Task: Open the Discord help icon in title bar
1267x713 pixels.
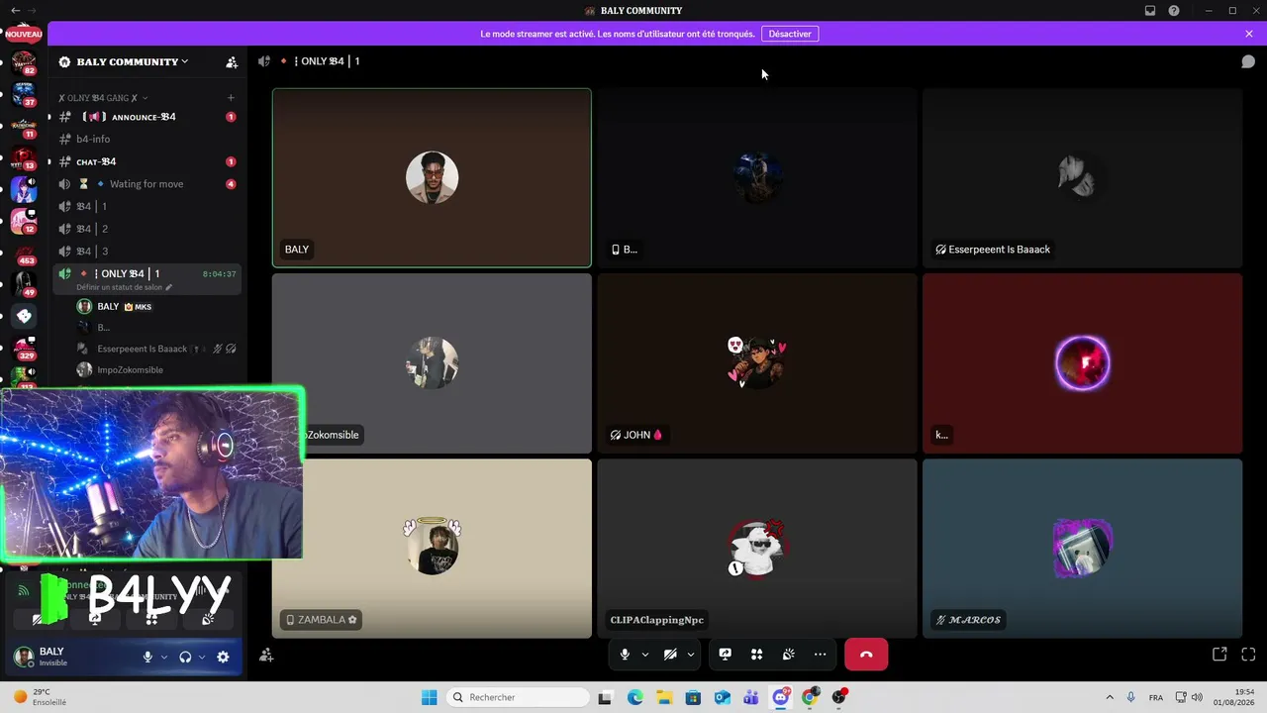Action: (x=1174, y=11)
